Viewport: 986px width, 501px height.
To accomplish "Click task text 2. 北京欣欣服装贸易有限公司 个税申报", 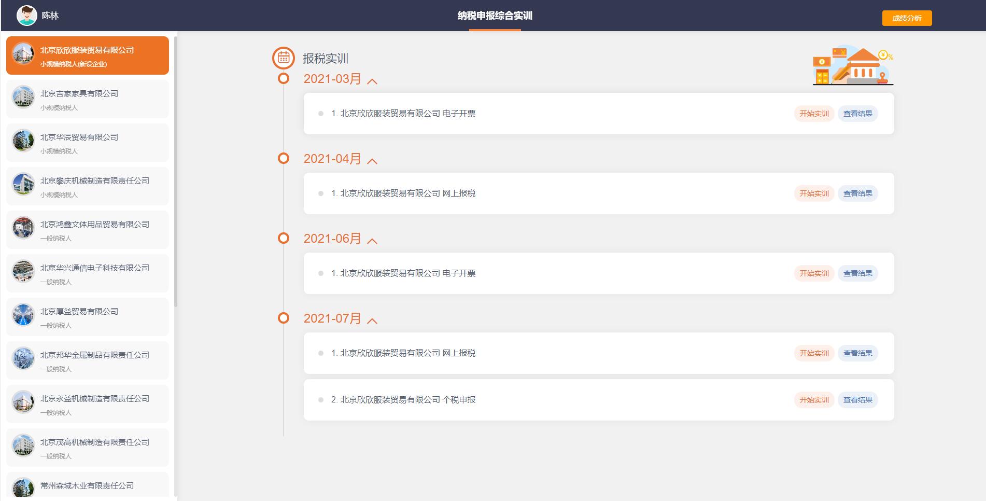I will click(403, 400).
